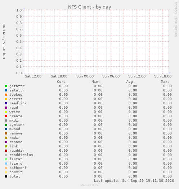This screenshot has width=179, height=189.
Task: Click the RRDTOOL / TOBI OETIKER watermark
Action: [176, 19]
